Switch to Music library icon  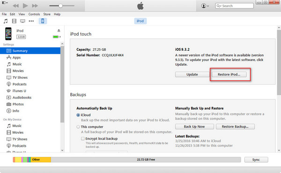[x=6, y=21]
